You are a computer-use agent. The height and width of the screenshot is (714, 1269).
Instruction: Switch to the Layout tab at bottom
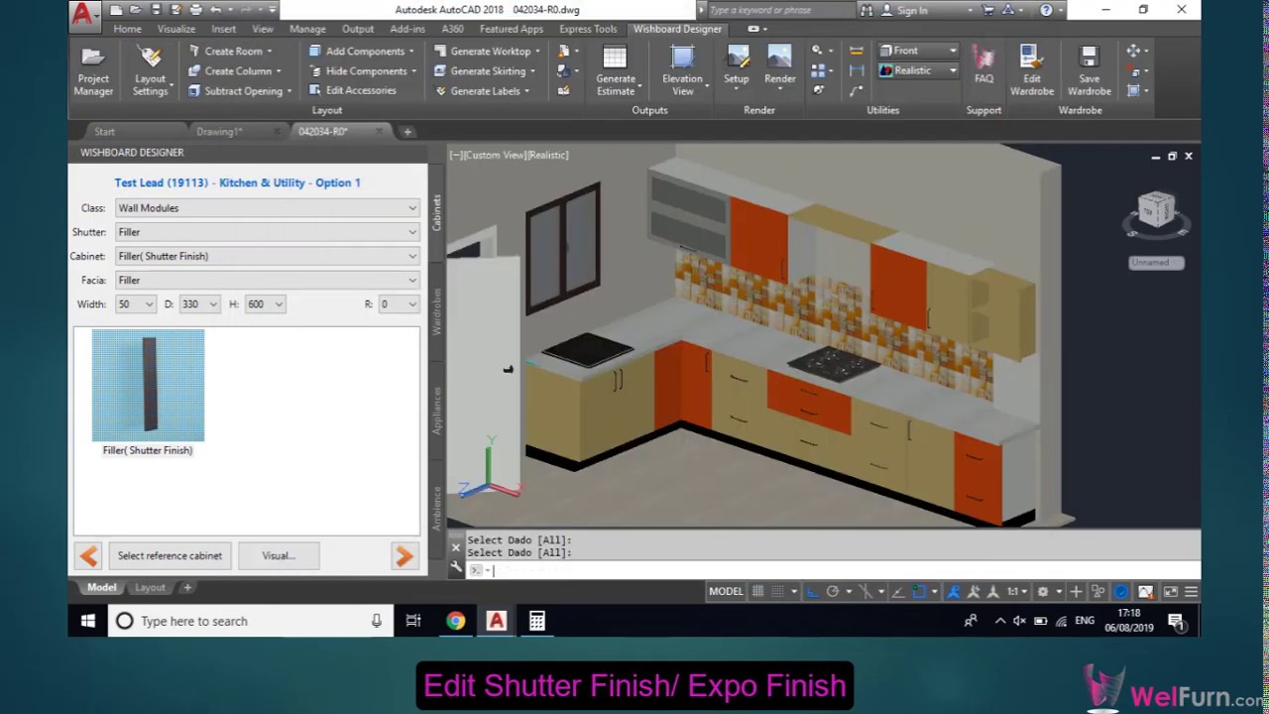150,588
